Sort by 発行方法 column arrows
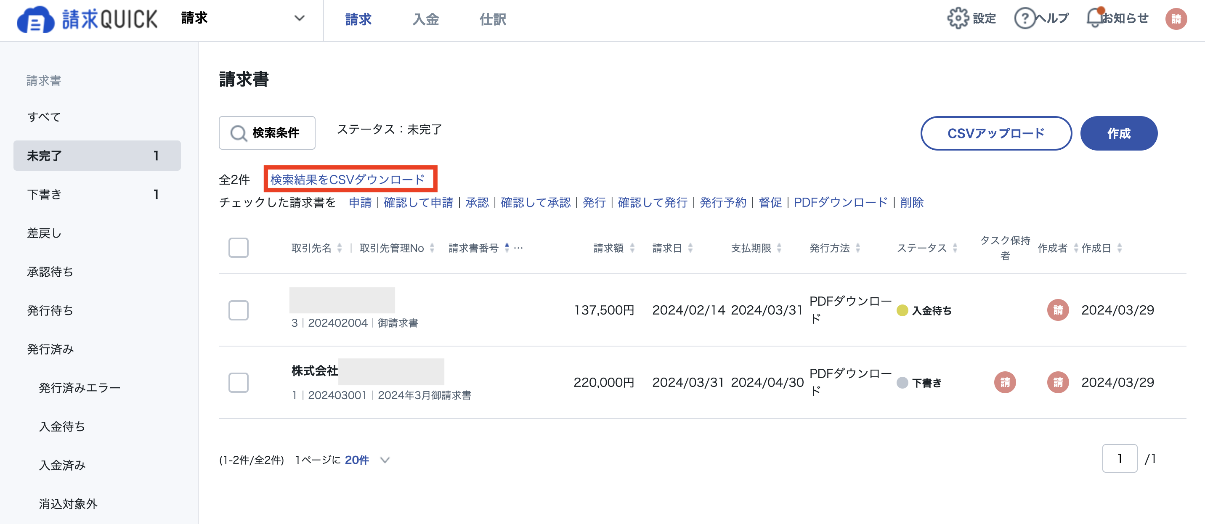 pyautogui.click(x=857, y=248)
